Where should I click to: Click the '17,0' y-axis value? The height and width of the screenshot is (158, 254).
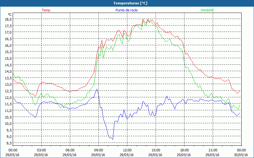pos(8,32)
